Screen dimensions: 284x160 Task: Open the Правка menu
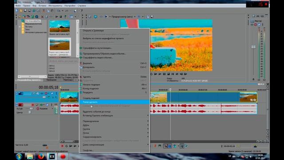point(27,6)
